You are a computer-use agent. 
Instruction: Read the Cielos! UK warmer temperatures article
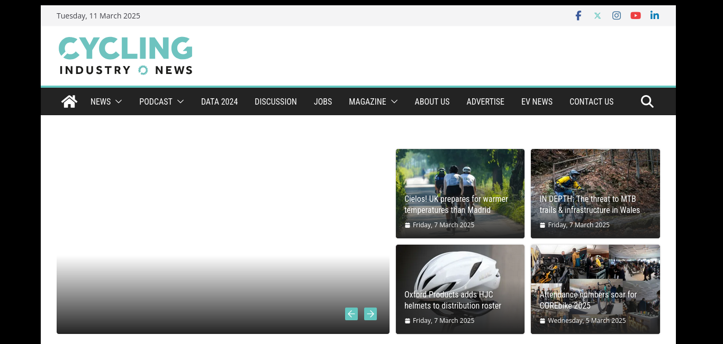coord(456,204)
